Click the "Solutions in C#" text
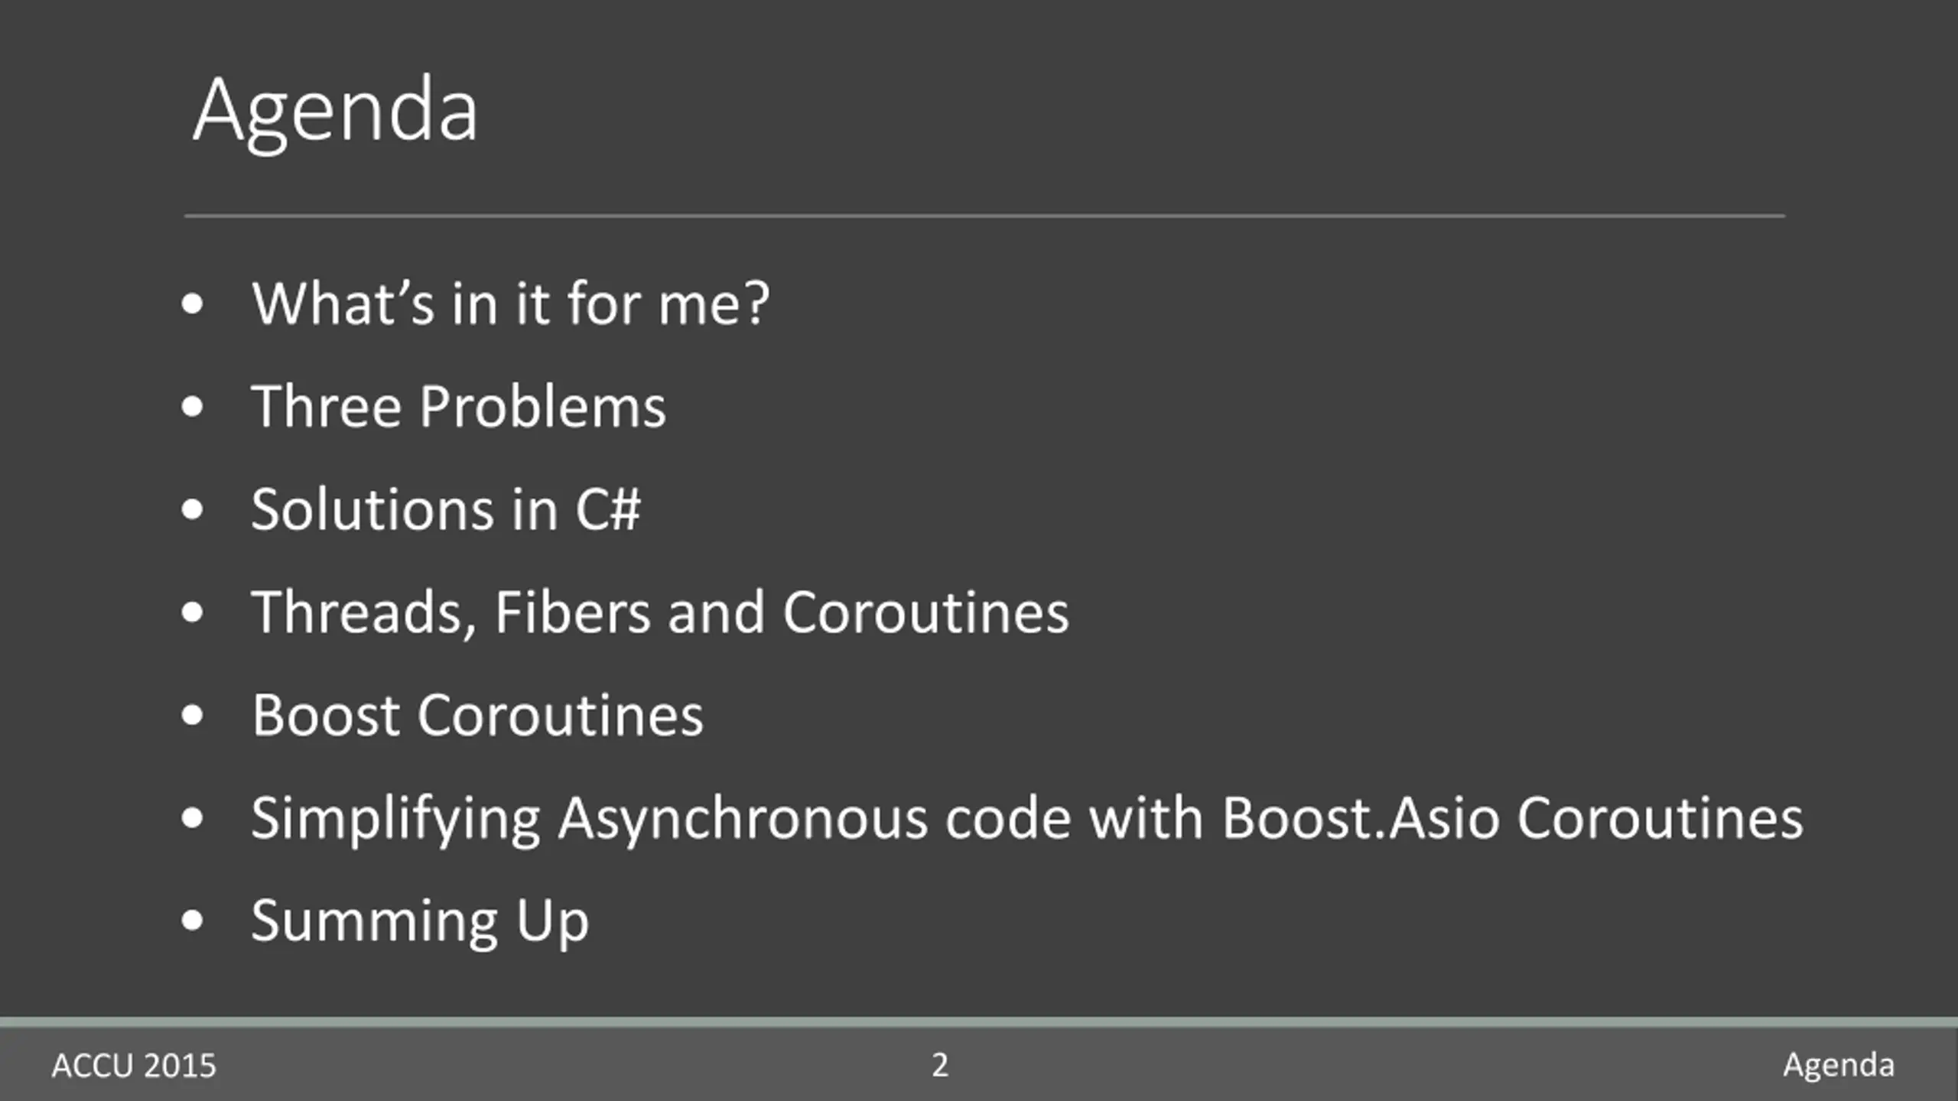The image size is (1958, 1101). [446, 509]
